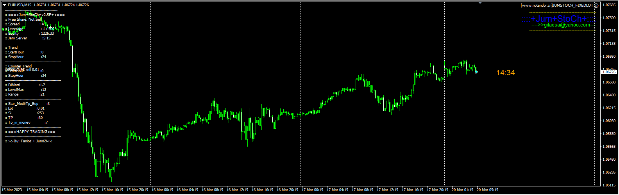619x195 pixels.
Task: Click the 15 Mar 2023 date label
Action: tap(13, 190)
